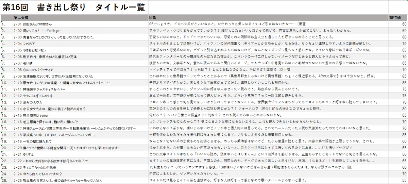Click the '印象' column header
This screenshot has width=408, height=184.
pyautogui.click(x=268, y=17)
